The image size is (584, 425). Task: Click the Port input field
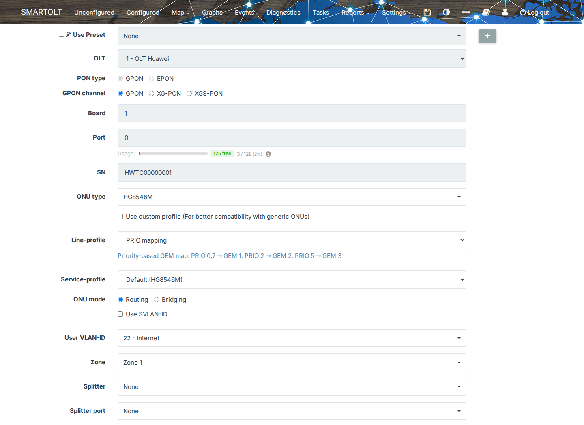(x=292, y=137)
